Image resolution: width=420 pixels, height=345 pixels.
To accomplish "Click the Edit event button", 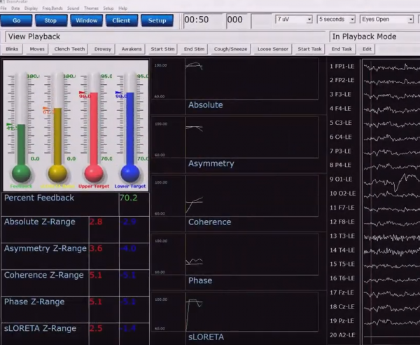I will [367, 49].
